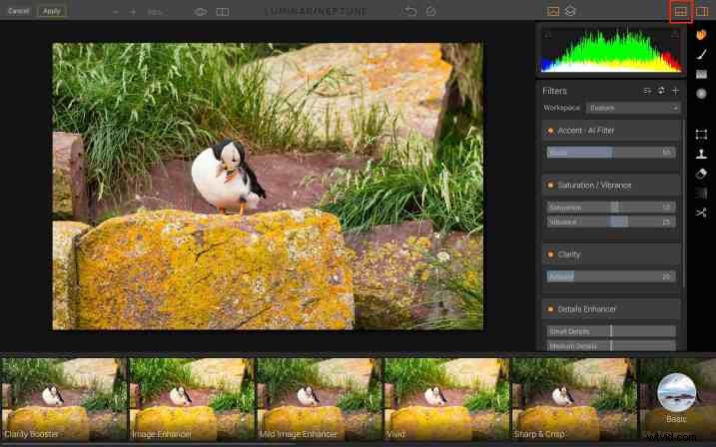Toggle the before/after compare view icon
716x447 pixels.
point(223,12)
